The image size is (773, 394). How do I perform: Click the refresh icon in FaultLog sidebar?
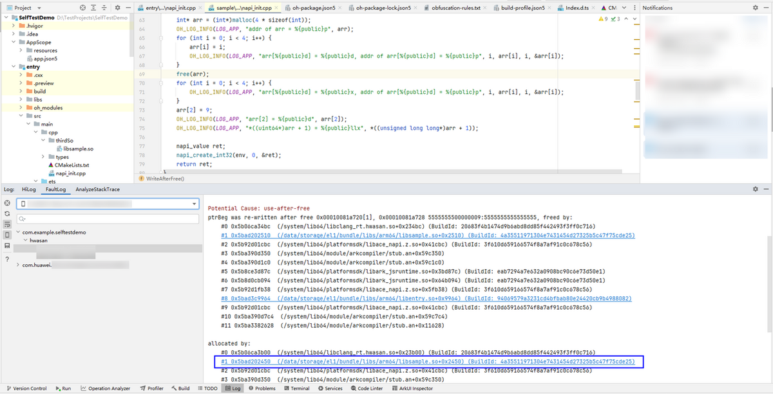pyautogui.click(x=7, y=213)
